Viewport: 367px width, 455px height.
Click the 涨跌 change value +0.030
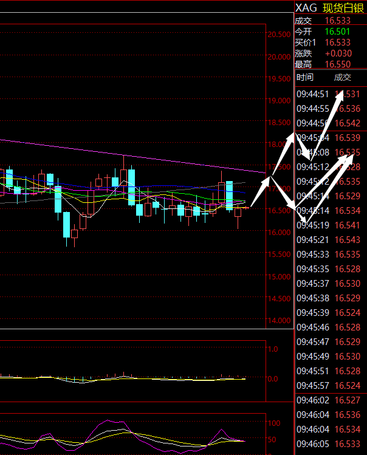point(338,53)
